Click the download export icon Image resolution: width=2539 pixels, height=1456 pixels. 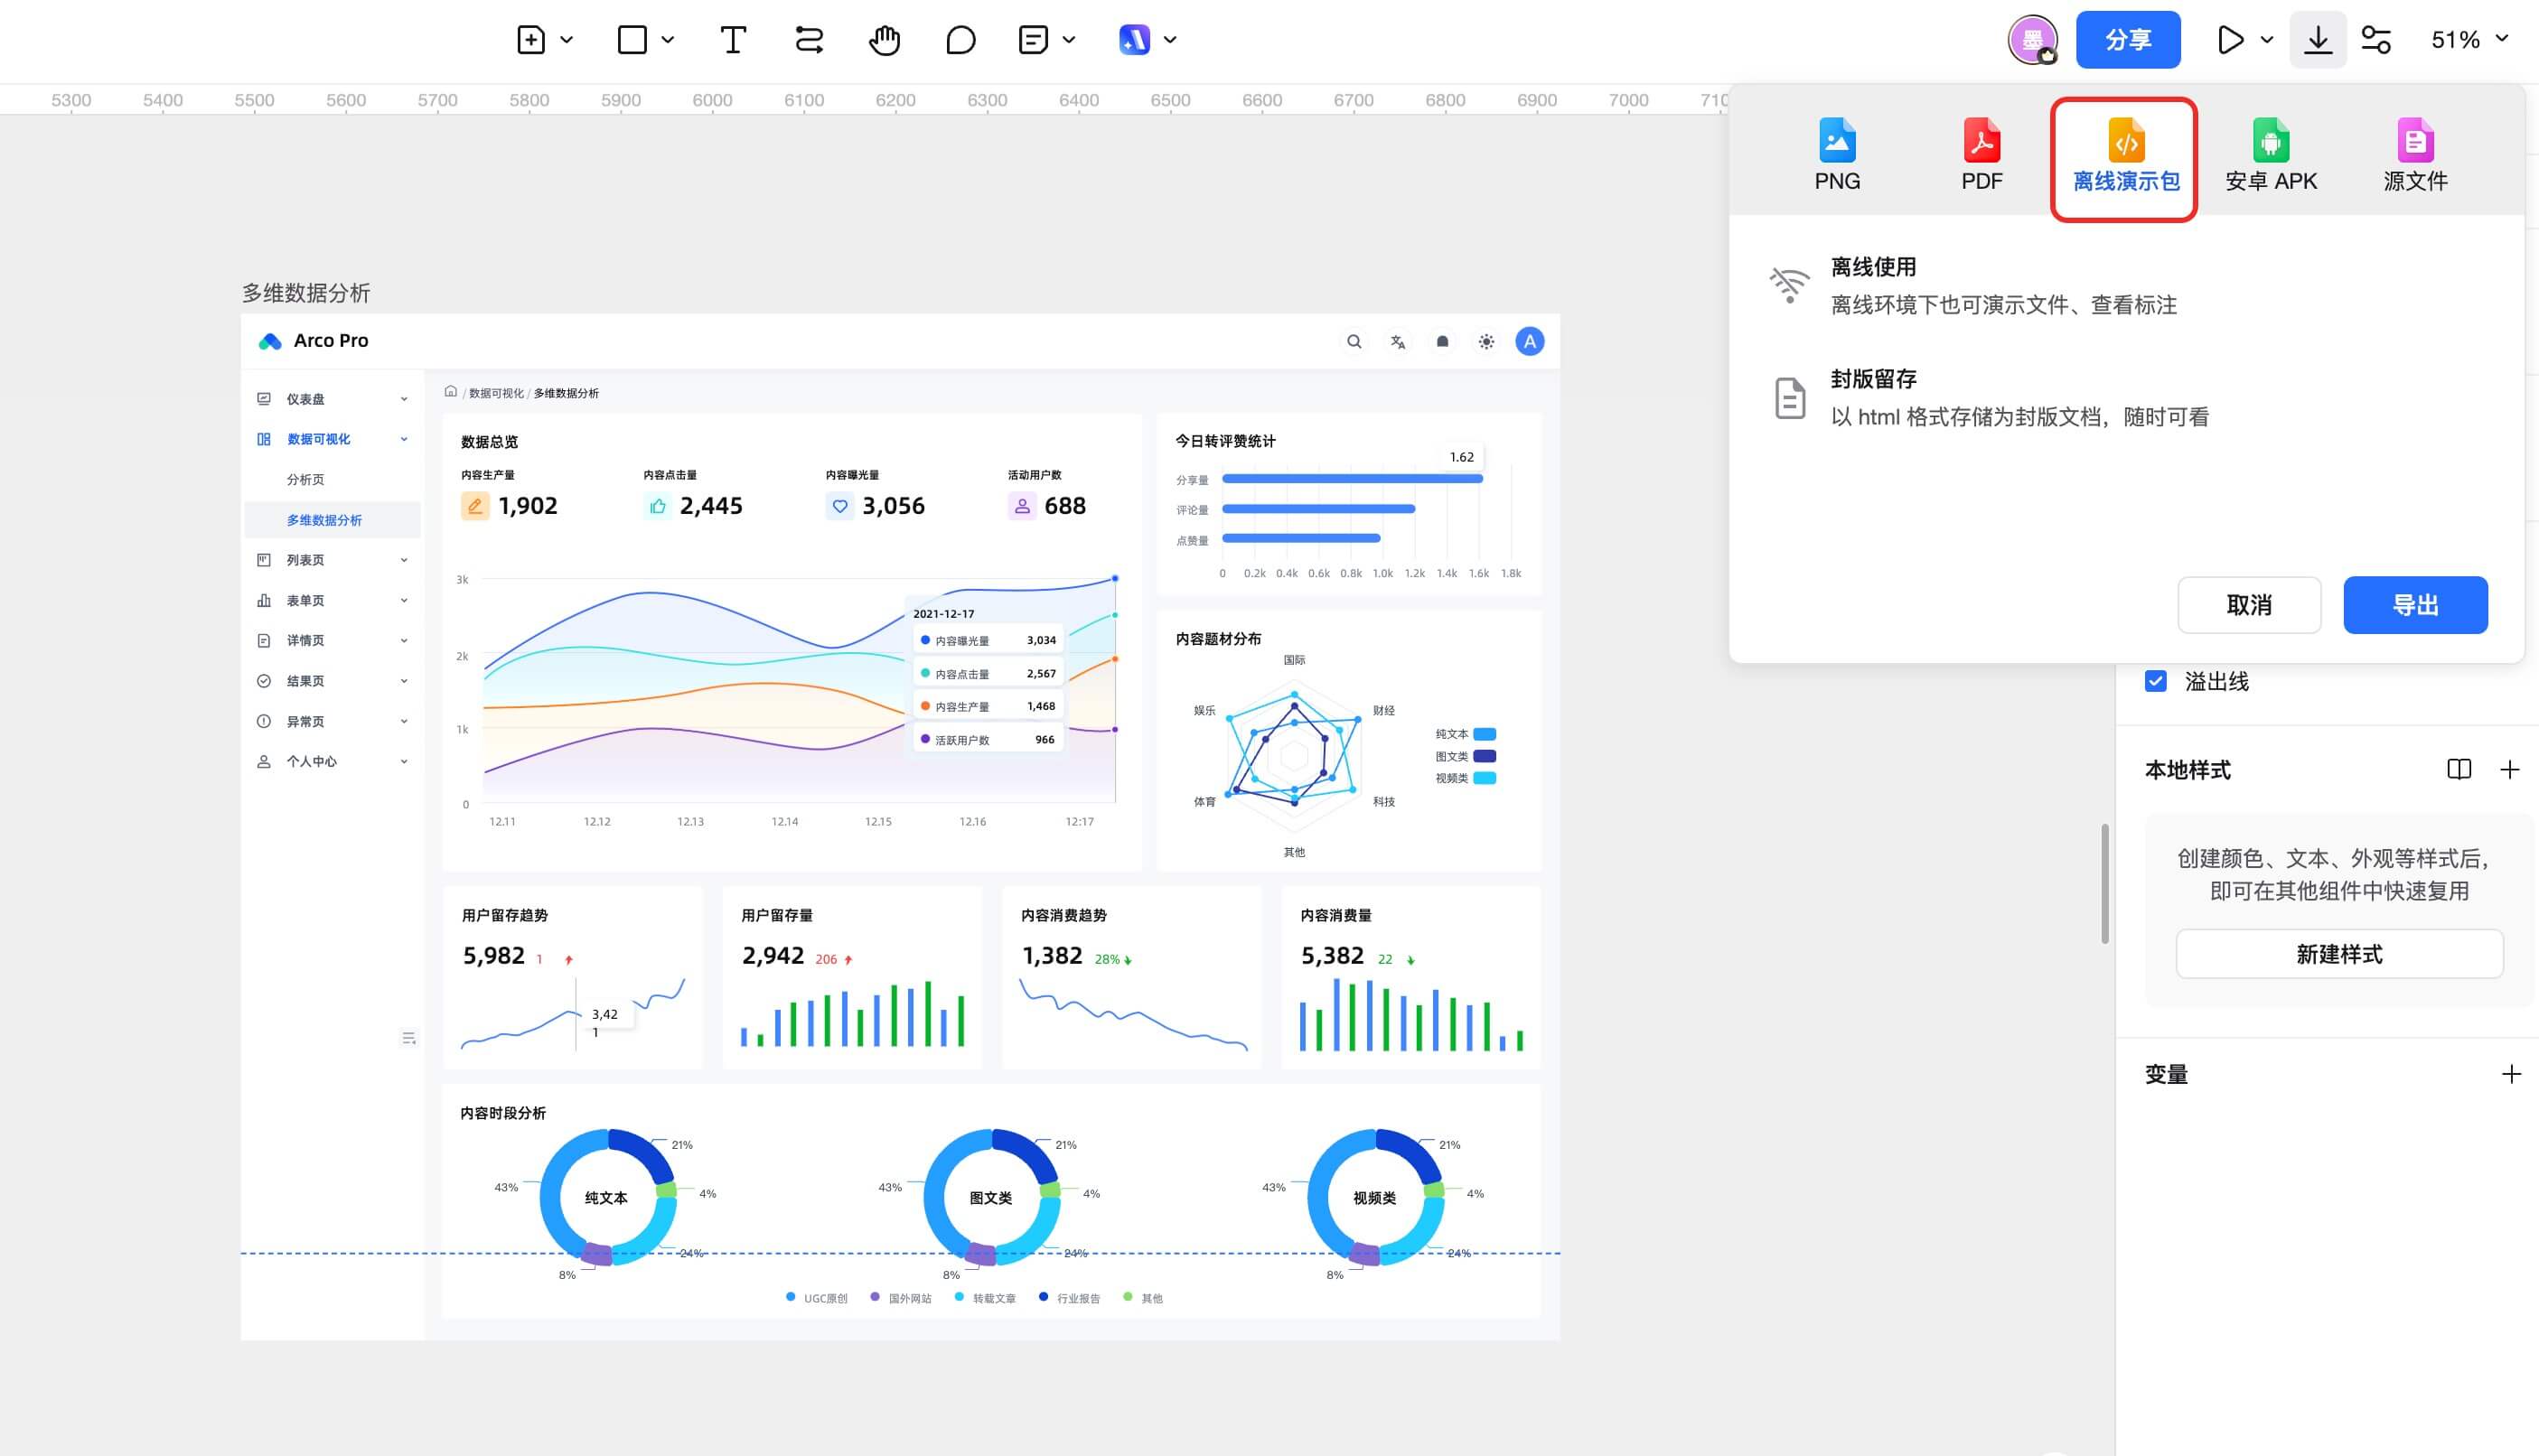pyautogui.click(x=2317, y=40)
